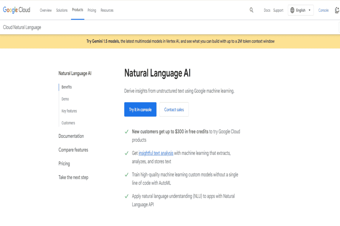This screenshot has height=226, width=340.
Task: Follow the insightful text analysis link
Action: point(156,153)
